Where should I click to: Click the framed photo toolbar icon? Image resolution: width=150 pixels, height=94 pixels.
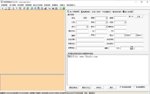click(9, 8)
